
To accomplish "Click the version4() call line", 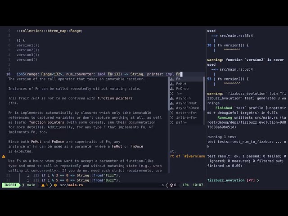I will [27, 60].
